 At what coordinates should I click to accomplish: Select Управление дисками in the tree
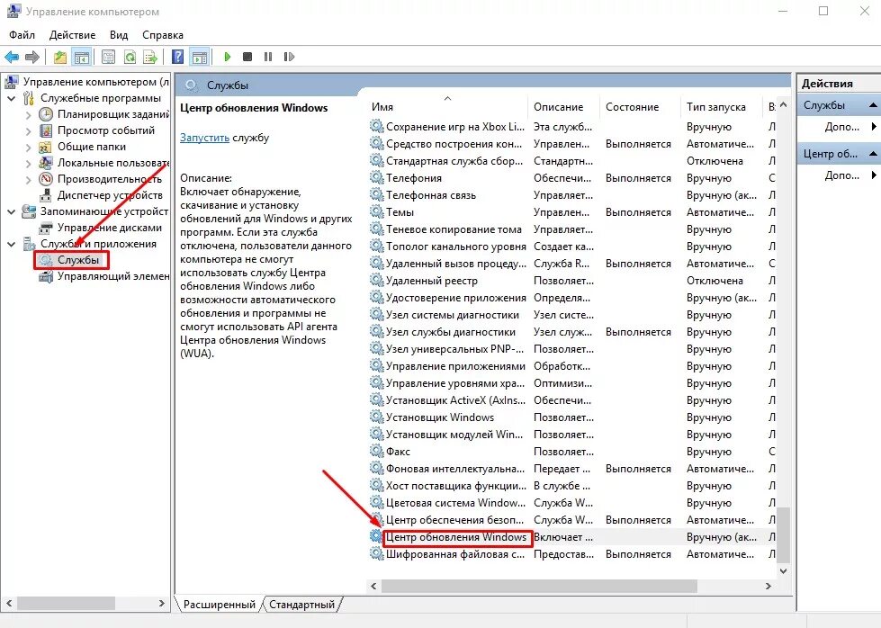coord(110,228)
